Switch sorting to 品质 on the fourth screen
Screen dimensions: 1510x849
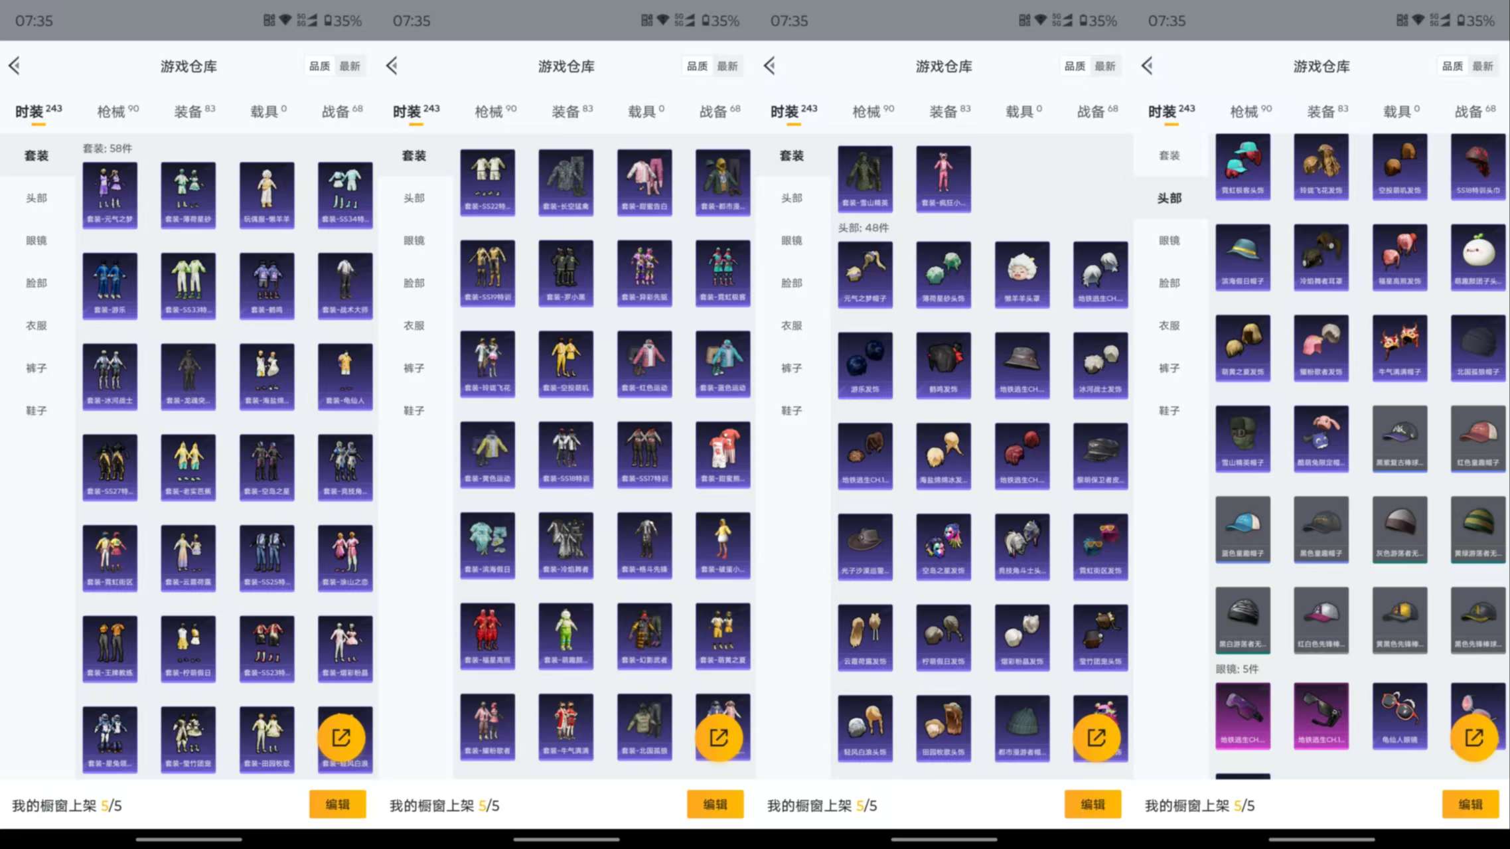point(1452,66)
